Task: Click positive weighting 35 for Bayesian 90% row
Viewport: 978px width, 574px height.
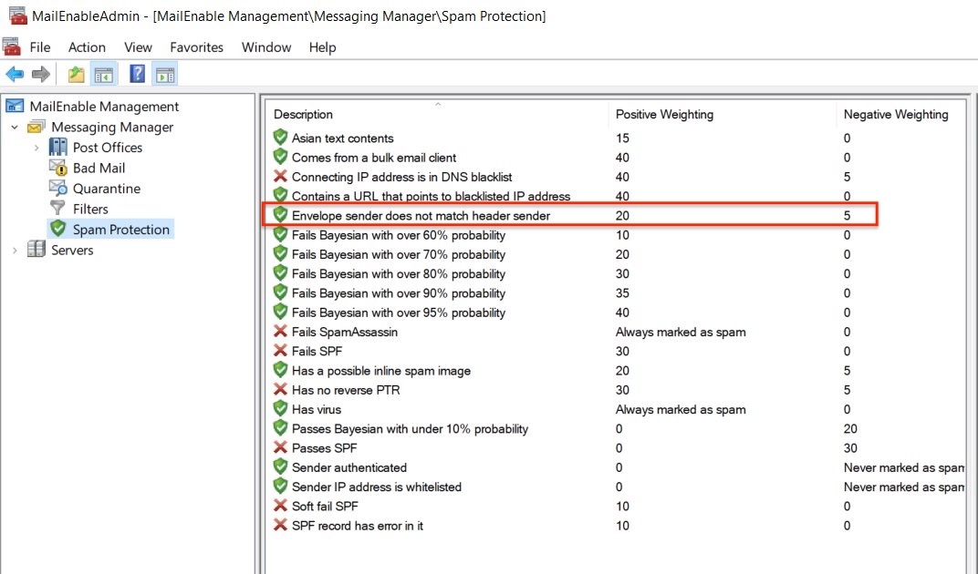Action: click(622, 292)
